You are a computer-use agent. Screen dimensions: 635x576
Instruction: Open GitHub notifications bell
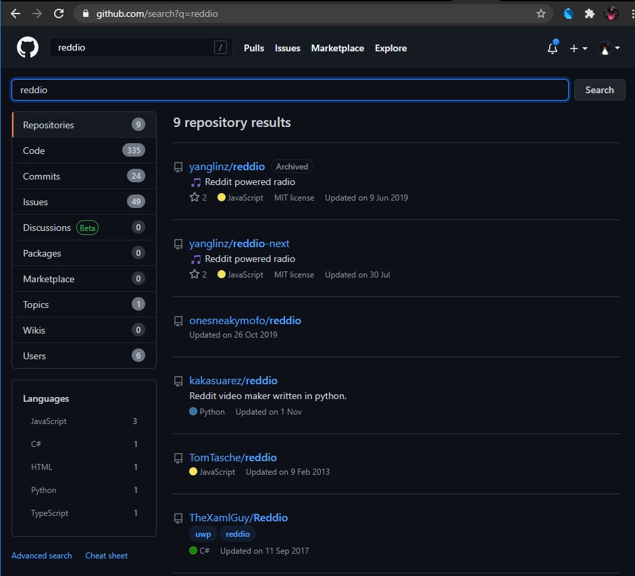[553, 48]
